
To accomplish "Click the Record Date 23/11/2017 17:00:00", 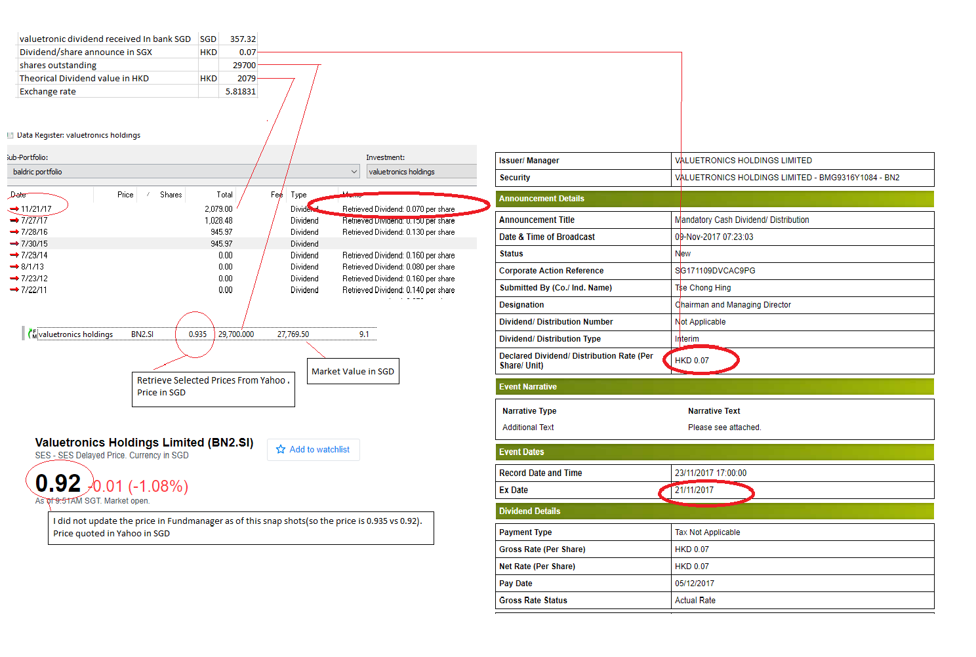I will point(710,473).
